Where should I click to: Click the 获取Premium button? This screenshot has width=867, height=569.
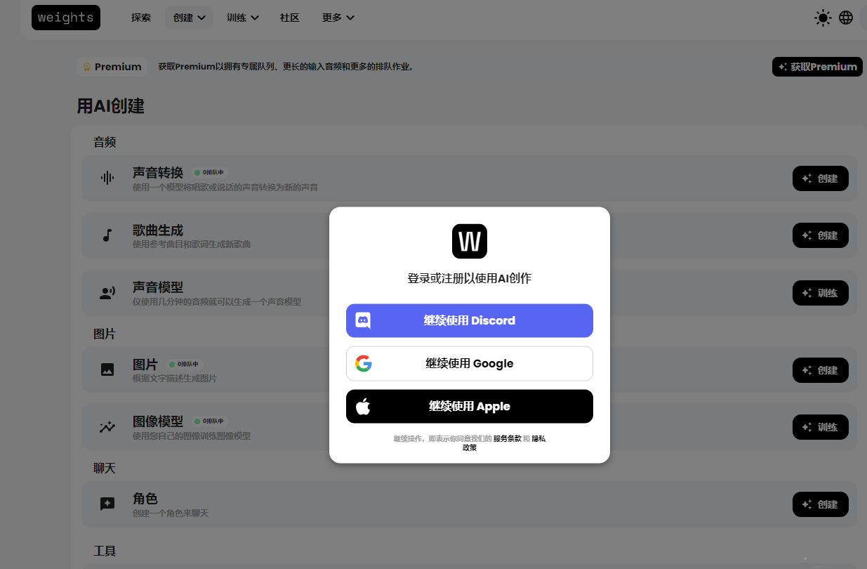tap(817, 67)
